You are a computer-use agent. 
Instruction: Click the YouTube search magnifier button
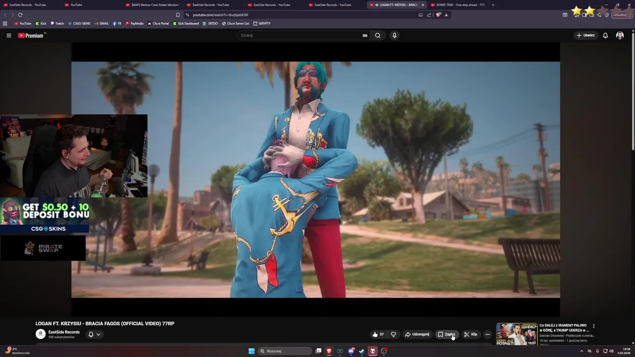point(378,35)
